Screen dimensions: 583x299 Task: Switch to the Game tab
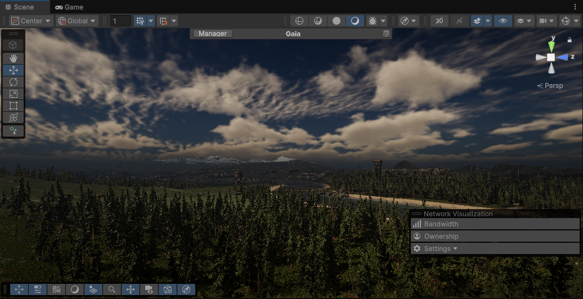(69, 7)
